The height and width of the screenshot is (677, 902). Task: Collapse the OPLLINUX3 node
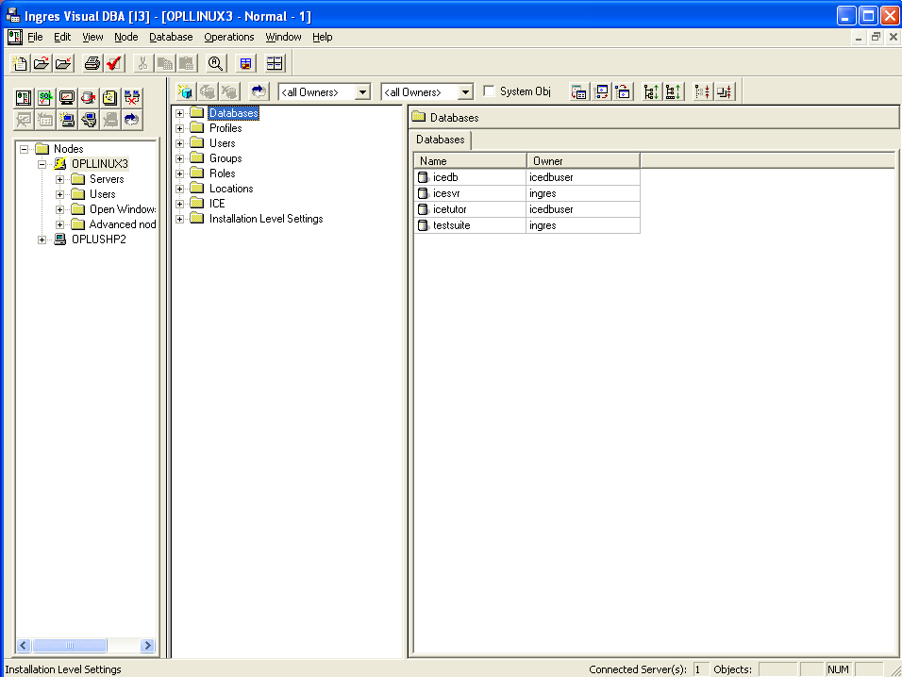click(42, 164)
